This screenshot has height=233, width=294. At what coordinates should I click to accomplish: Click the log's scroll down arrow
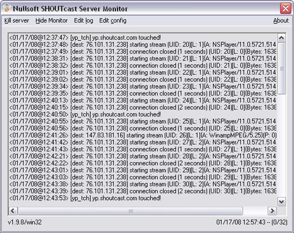[281, 202]
